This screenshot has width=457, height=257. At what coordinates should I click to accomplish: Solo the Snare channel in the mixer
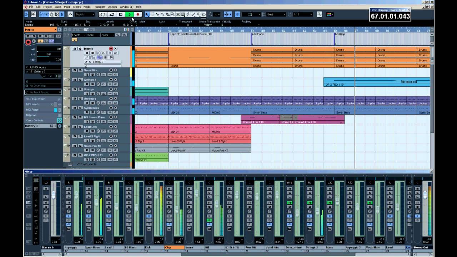(x=189, y=193)
